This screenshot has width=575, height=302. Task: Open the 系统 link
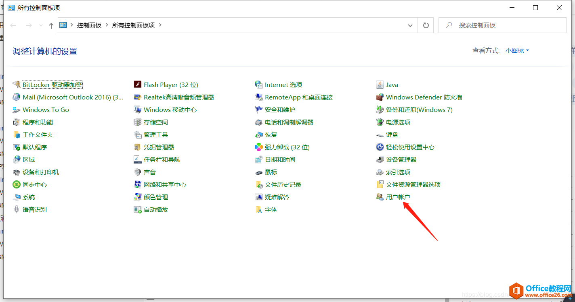pos(29,197)
